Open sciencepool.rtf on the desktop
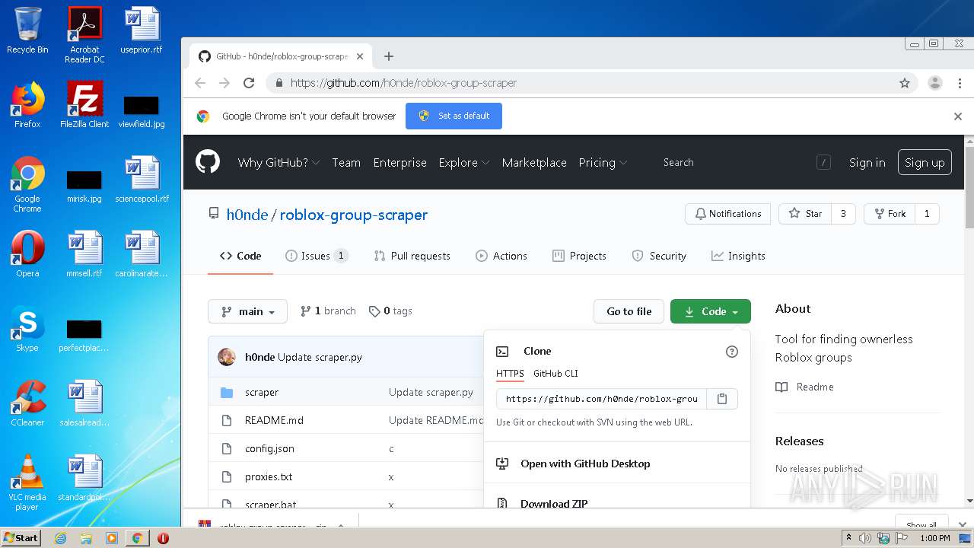The width and height of the screenshot is (974, 548). click(x=142, y=180)
